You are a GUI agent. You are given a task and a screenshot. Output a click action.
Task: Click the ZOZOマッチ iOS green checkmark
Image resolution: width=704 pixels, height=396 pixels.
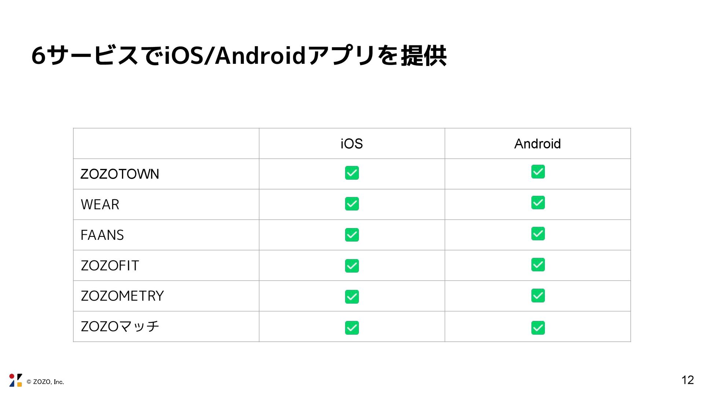click(352, 328)
